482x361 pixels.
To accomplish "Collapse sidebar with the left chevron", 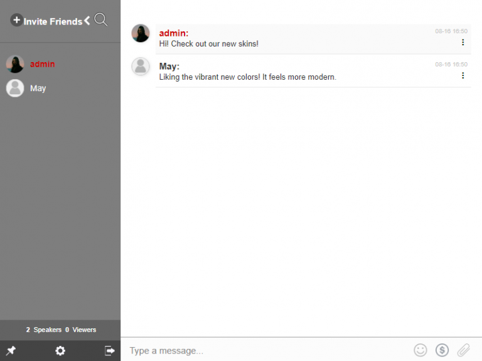I will (x=87, y=21).
